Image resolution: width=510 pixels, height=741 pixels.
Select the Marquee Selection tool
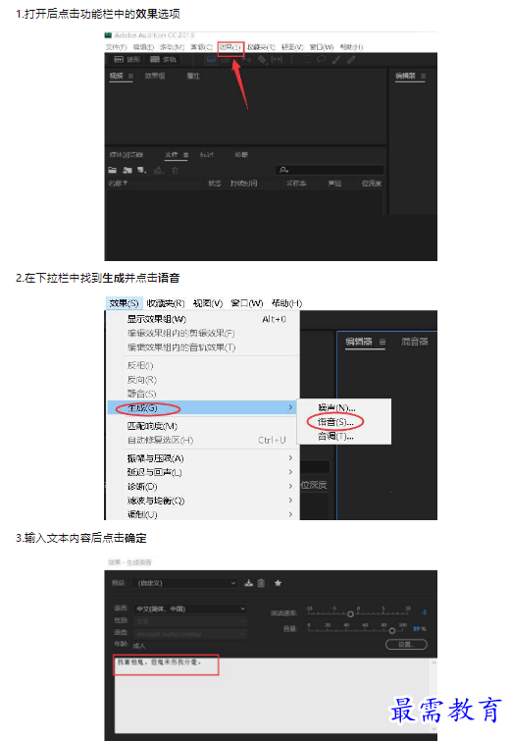306,60
